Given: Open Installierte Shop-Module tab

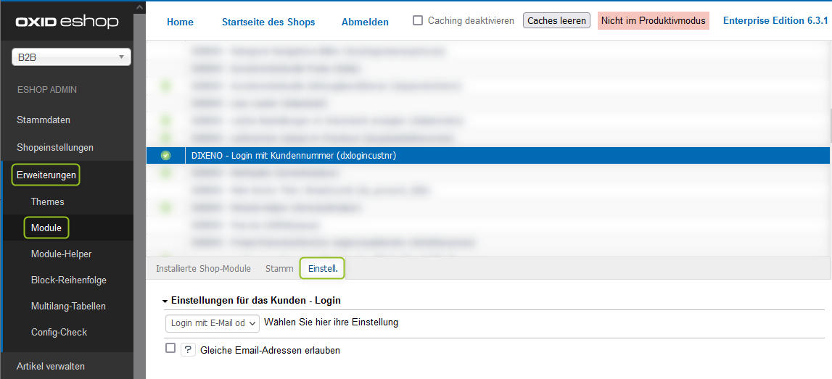Looking at the screenshot, I should click(x=203, y=269).
